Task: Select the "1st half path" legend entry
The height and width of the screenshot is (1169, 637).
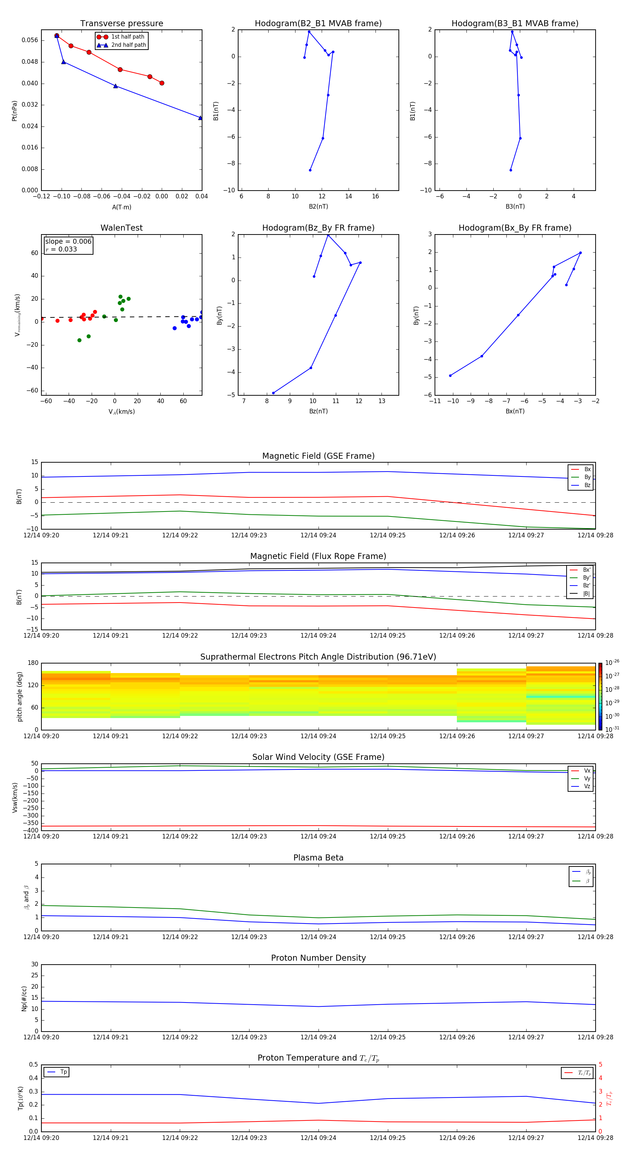Action: click(x=121, y=37)
